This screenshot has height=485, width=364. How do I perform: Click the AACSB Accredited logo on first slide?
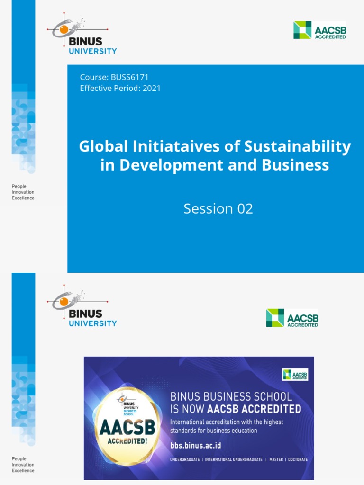[320, 30]
